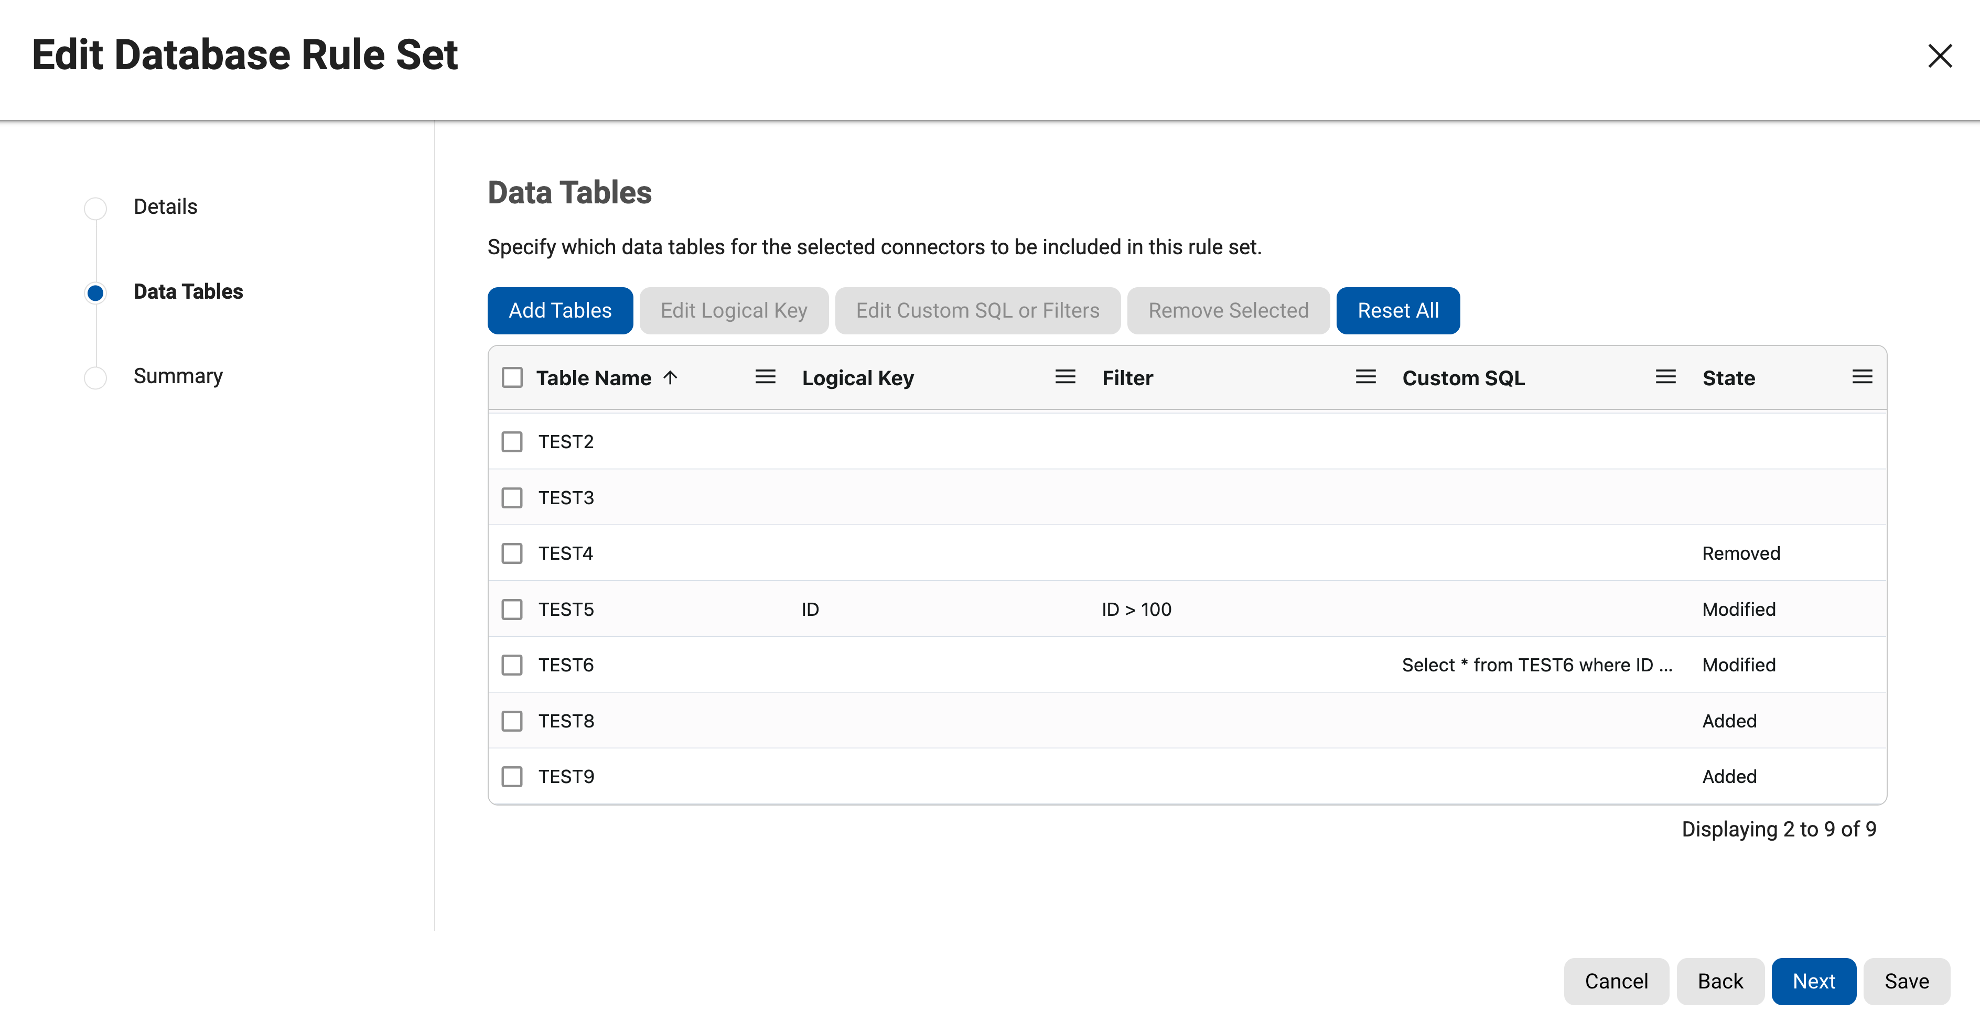
Task: Check the TEST2 row checkbox
Action: (512, 442)
